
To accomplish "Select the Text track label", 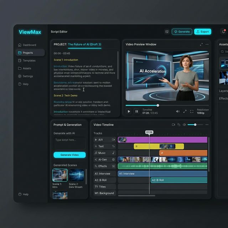I will point(101,146).
